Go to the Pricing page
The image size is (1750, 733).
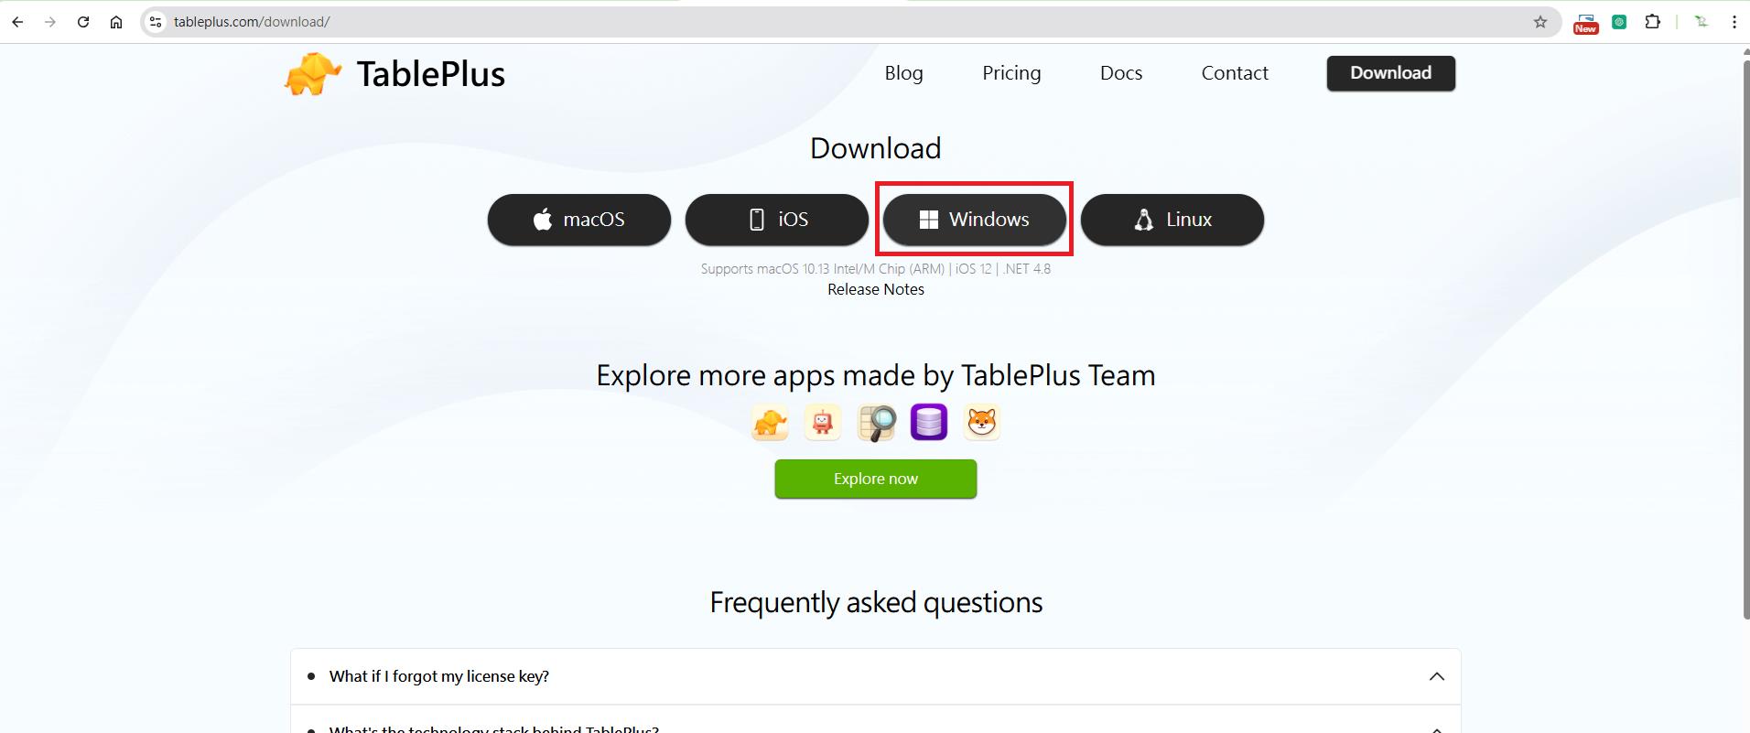(1011, 73)
